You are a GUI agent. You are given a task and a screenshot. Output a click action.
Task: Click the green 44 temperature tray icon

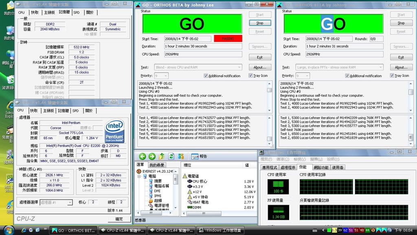coord(368,230)
